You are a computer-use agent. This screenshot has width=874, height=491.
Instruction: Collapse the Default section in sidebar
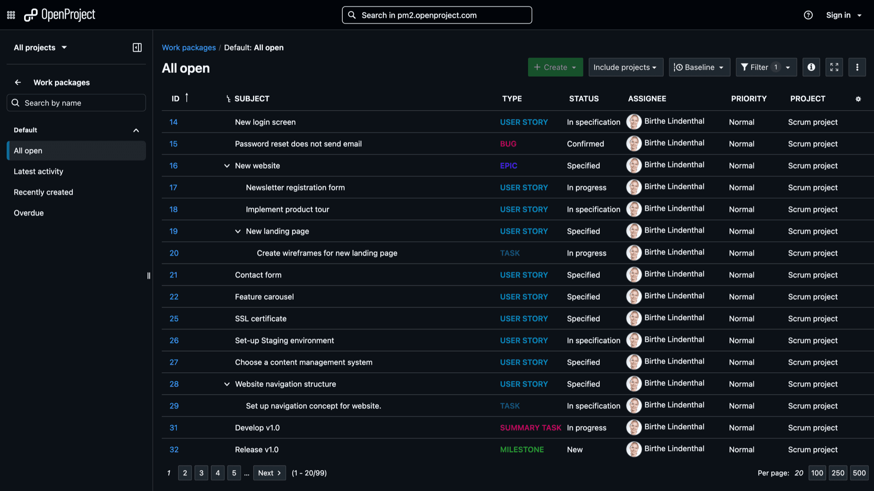[136, 130]
